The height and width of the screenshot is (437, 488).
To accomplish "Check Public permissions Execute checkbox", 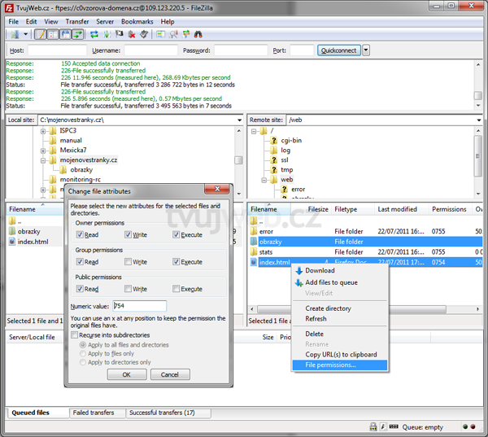I will click(x=176, y=289).
